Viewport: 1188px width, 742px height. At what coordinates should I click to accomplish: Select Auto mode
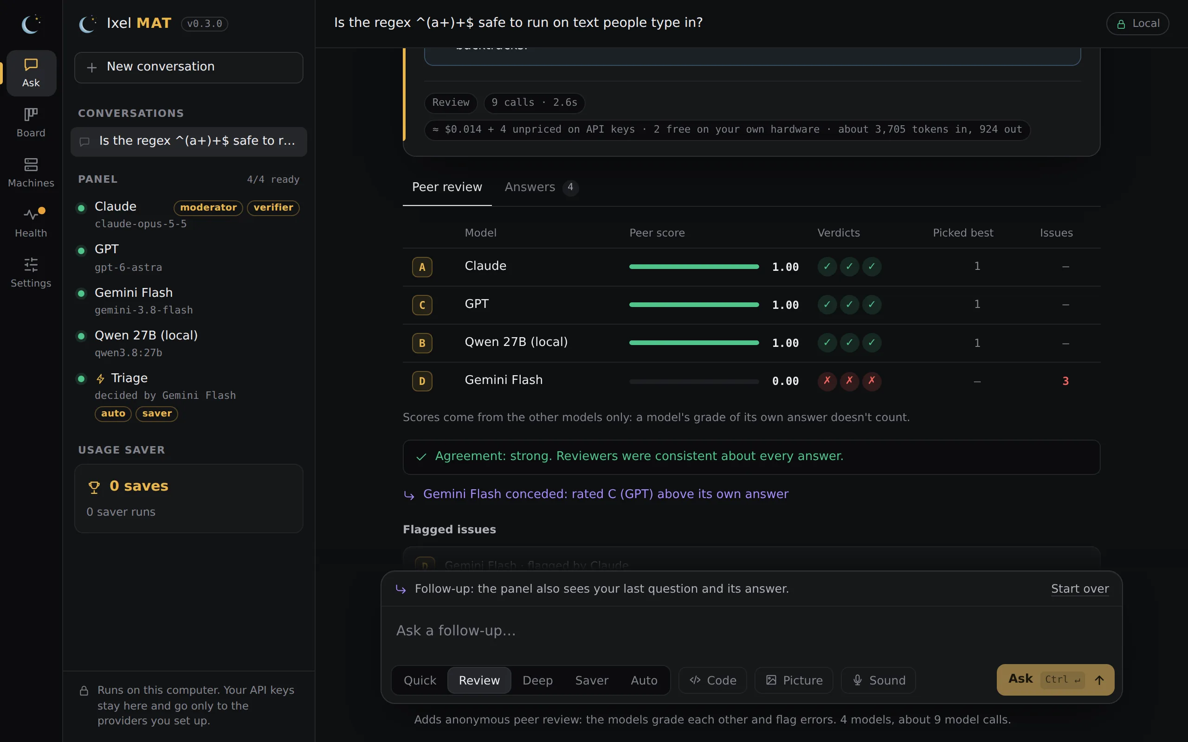644,680
